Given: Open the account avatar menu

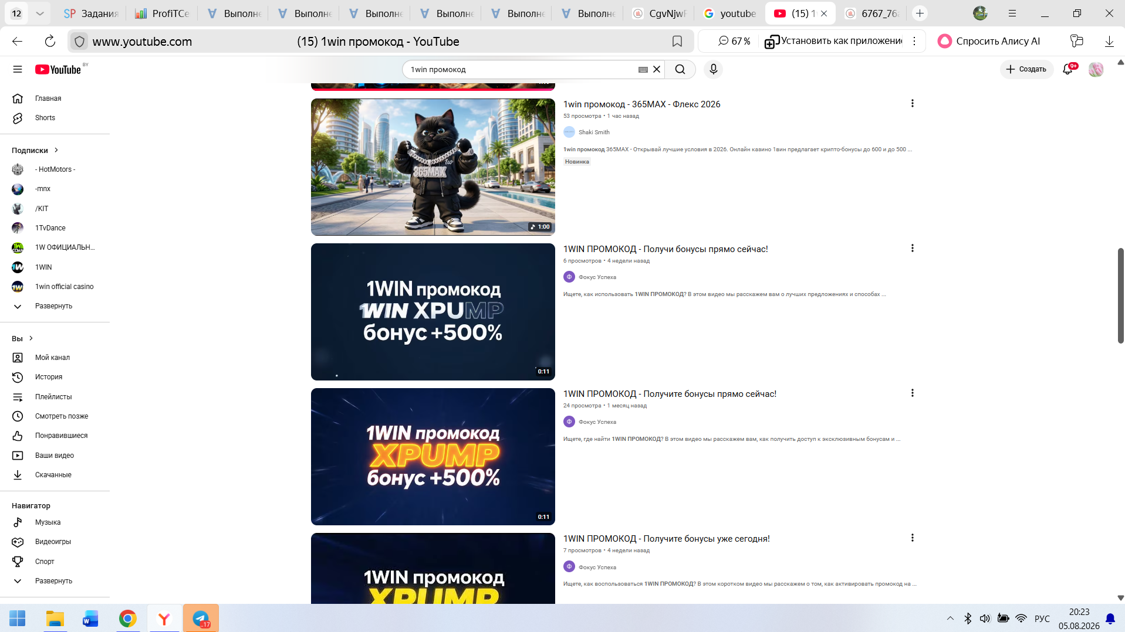Looking at the screenshot, I should pos(1096,69).
